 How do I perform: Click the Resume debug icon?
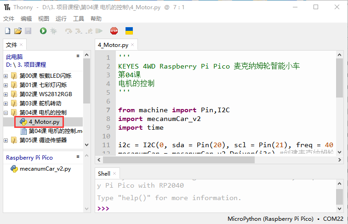pos(99,31)
